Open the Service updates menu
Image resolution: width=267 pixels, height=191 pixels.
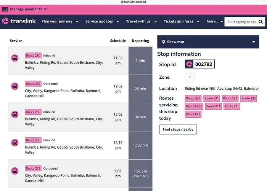point(102,22)
